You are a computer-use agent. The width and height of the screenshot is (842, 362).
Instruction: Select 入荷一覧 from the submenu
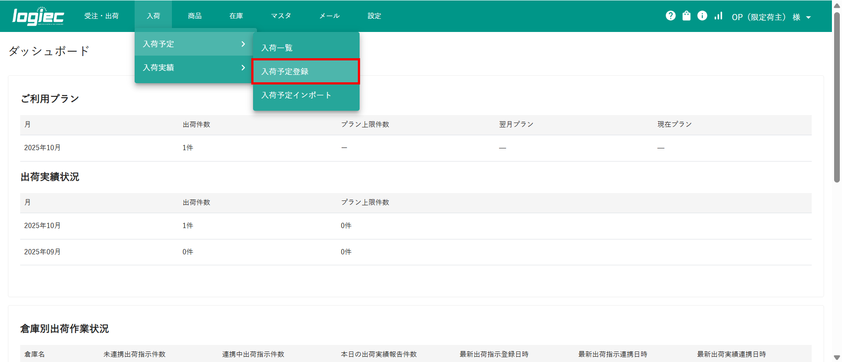(x=277, y=48)
